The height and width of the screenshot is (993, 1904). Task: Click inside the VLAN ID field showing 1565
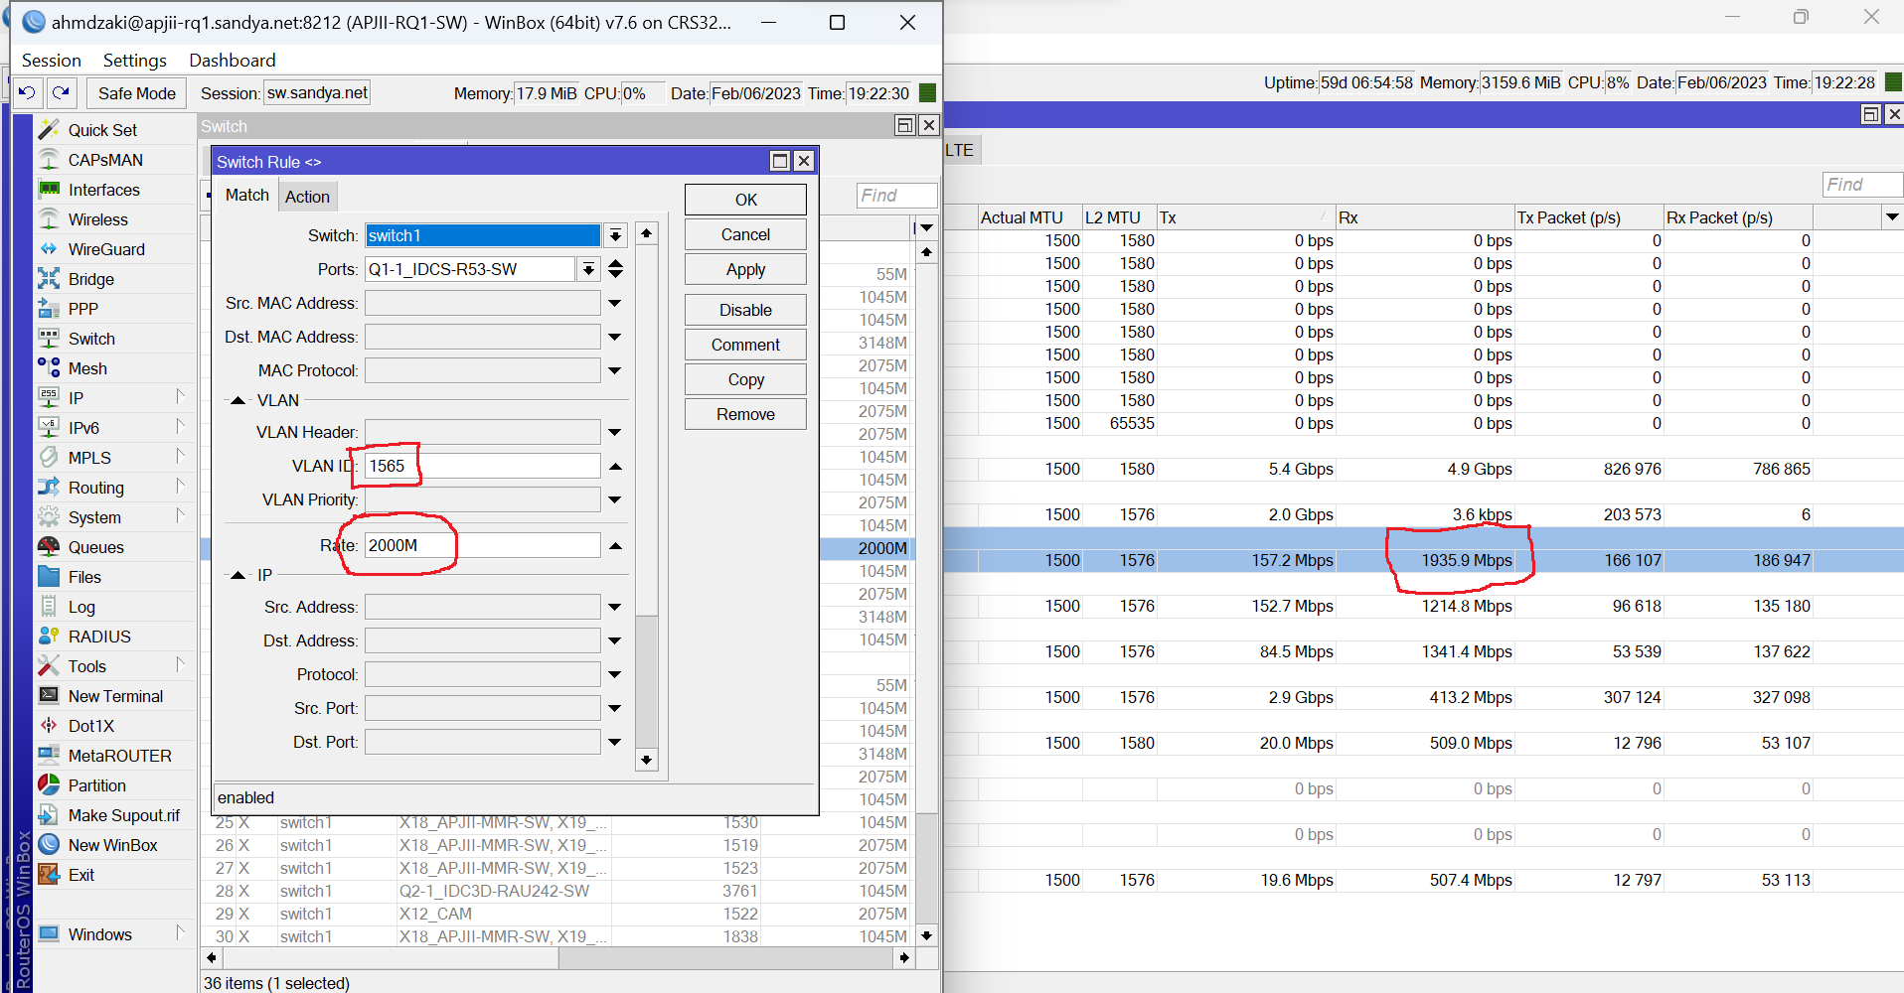click(482, 465)
